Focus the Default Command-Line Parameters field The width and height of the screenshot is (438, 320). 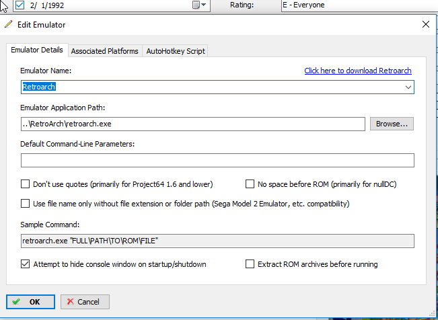[217, 160]
